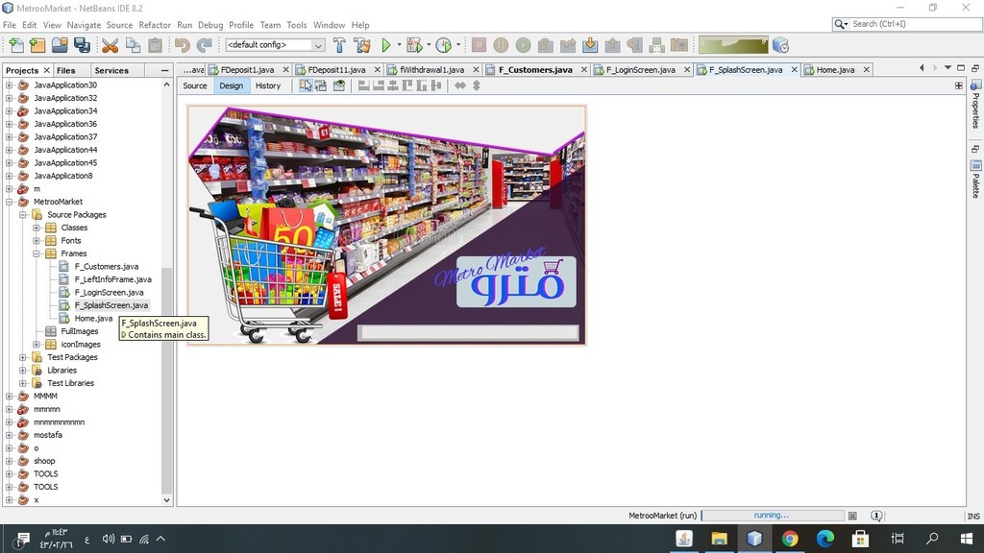Switch to the FDeposit1.java editor tab
The height and width of the screenshot is (553, 984).
click(x=247, y=69)
